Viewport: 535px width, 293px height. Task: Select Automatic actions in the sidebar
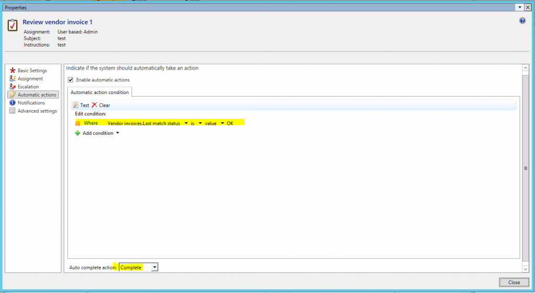click(x=37, y=95)
